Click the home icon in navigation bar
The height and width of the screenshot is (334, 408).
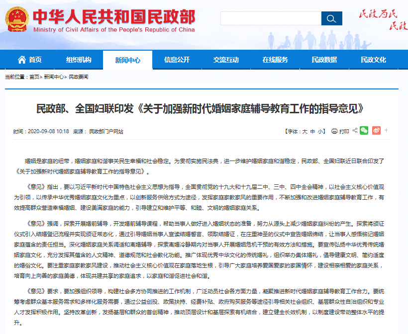[x=22, y=60]
